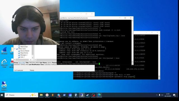Select the Manager_1 tree entry
This screenshot has height=101, width=179.
click(x=24, y=55)
